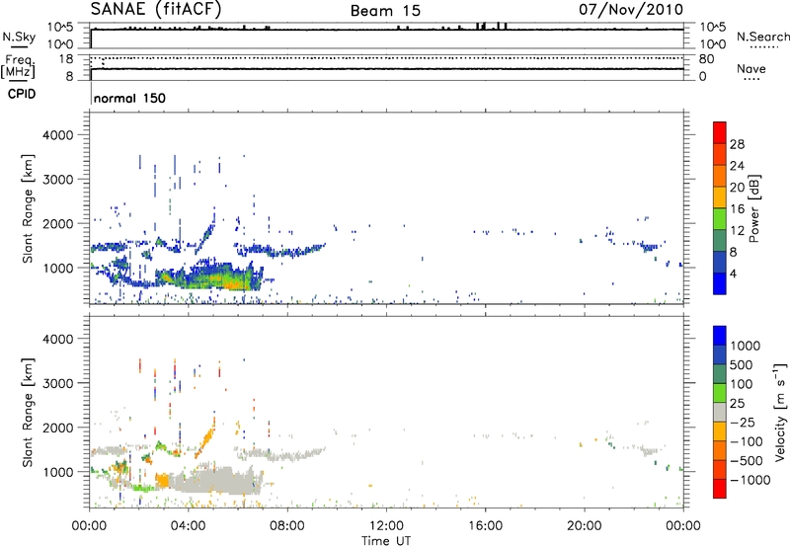This screenshot has height=547, width=790.
Task: Click the N.Sky legend label
Action: (x=19, y=38)
